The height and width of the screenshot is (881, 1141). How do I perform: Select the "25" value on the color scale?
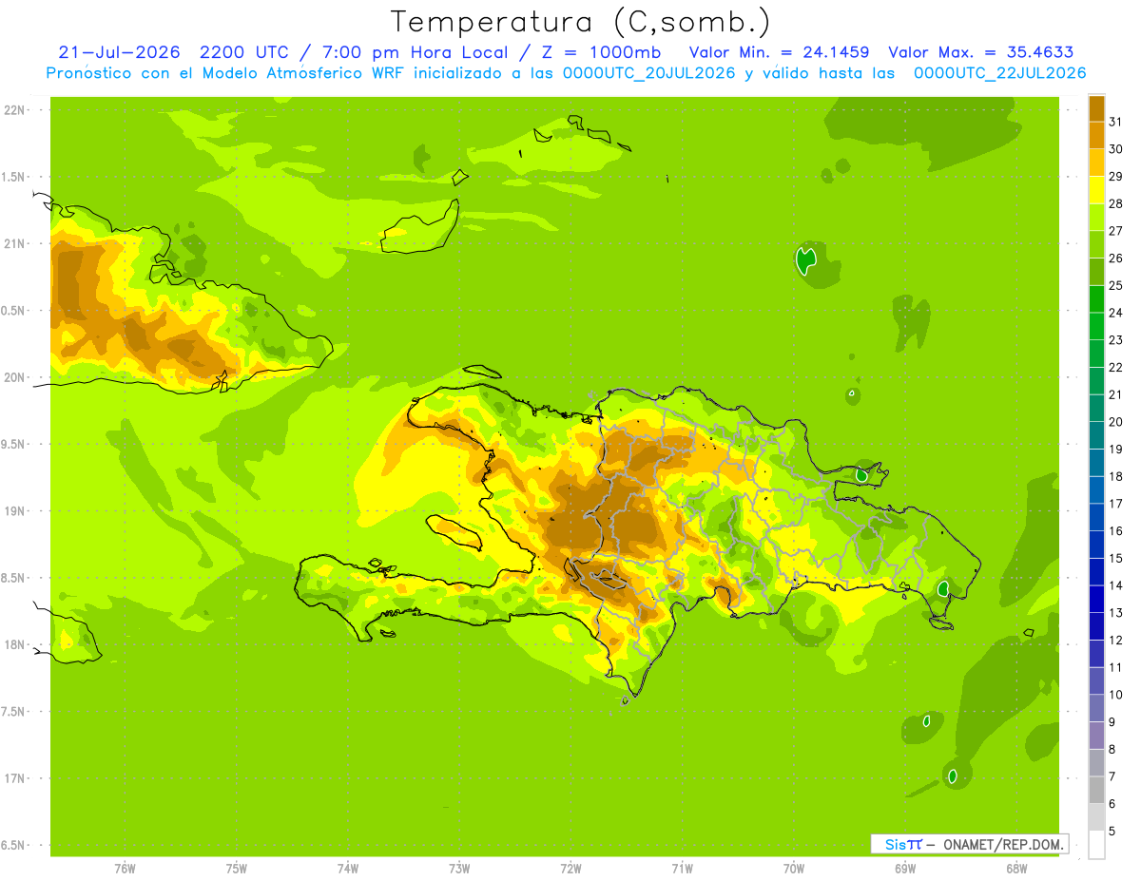[x=1116, y=285]
